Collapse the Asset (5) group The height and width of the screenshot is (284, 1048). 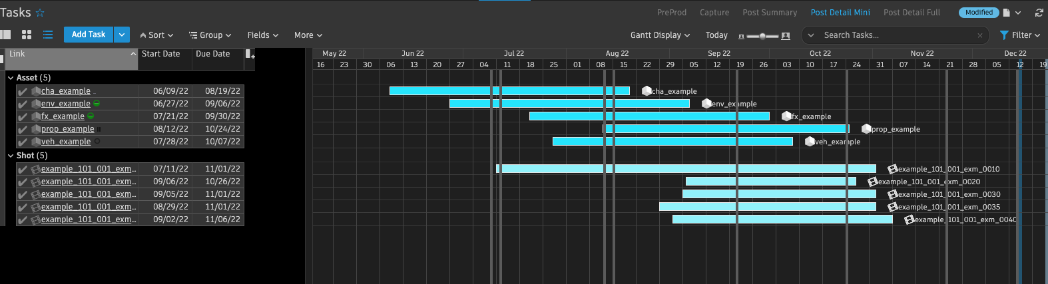11,78
